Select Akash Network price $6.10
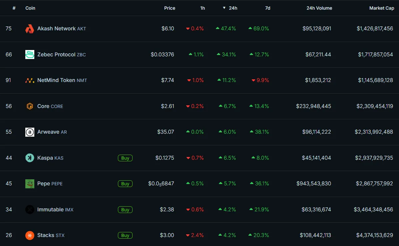This screenshot has width=399, height=246. click(x=168, y=29)
